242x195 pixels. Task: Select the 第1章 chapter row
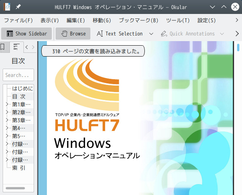22,104
